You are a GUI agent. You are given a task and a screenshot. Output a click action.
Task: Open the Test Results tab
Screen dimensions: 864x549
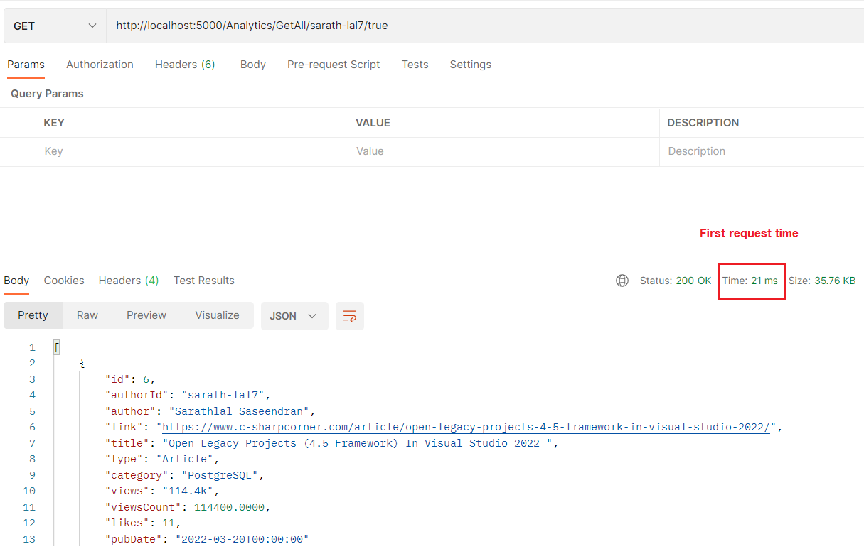pos(204,280)
